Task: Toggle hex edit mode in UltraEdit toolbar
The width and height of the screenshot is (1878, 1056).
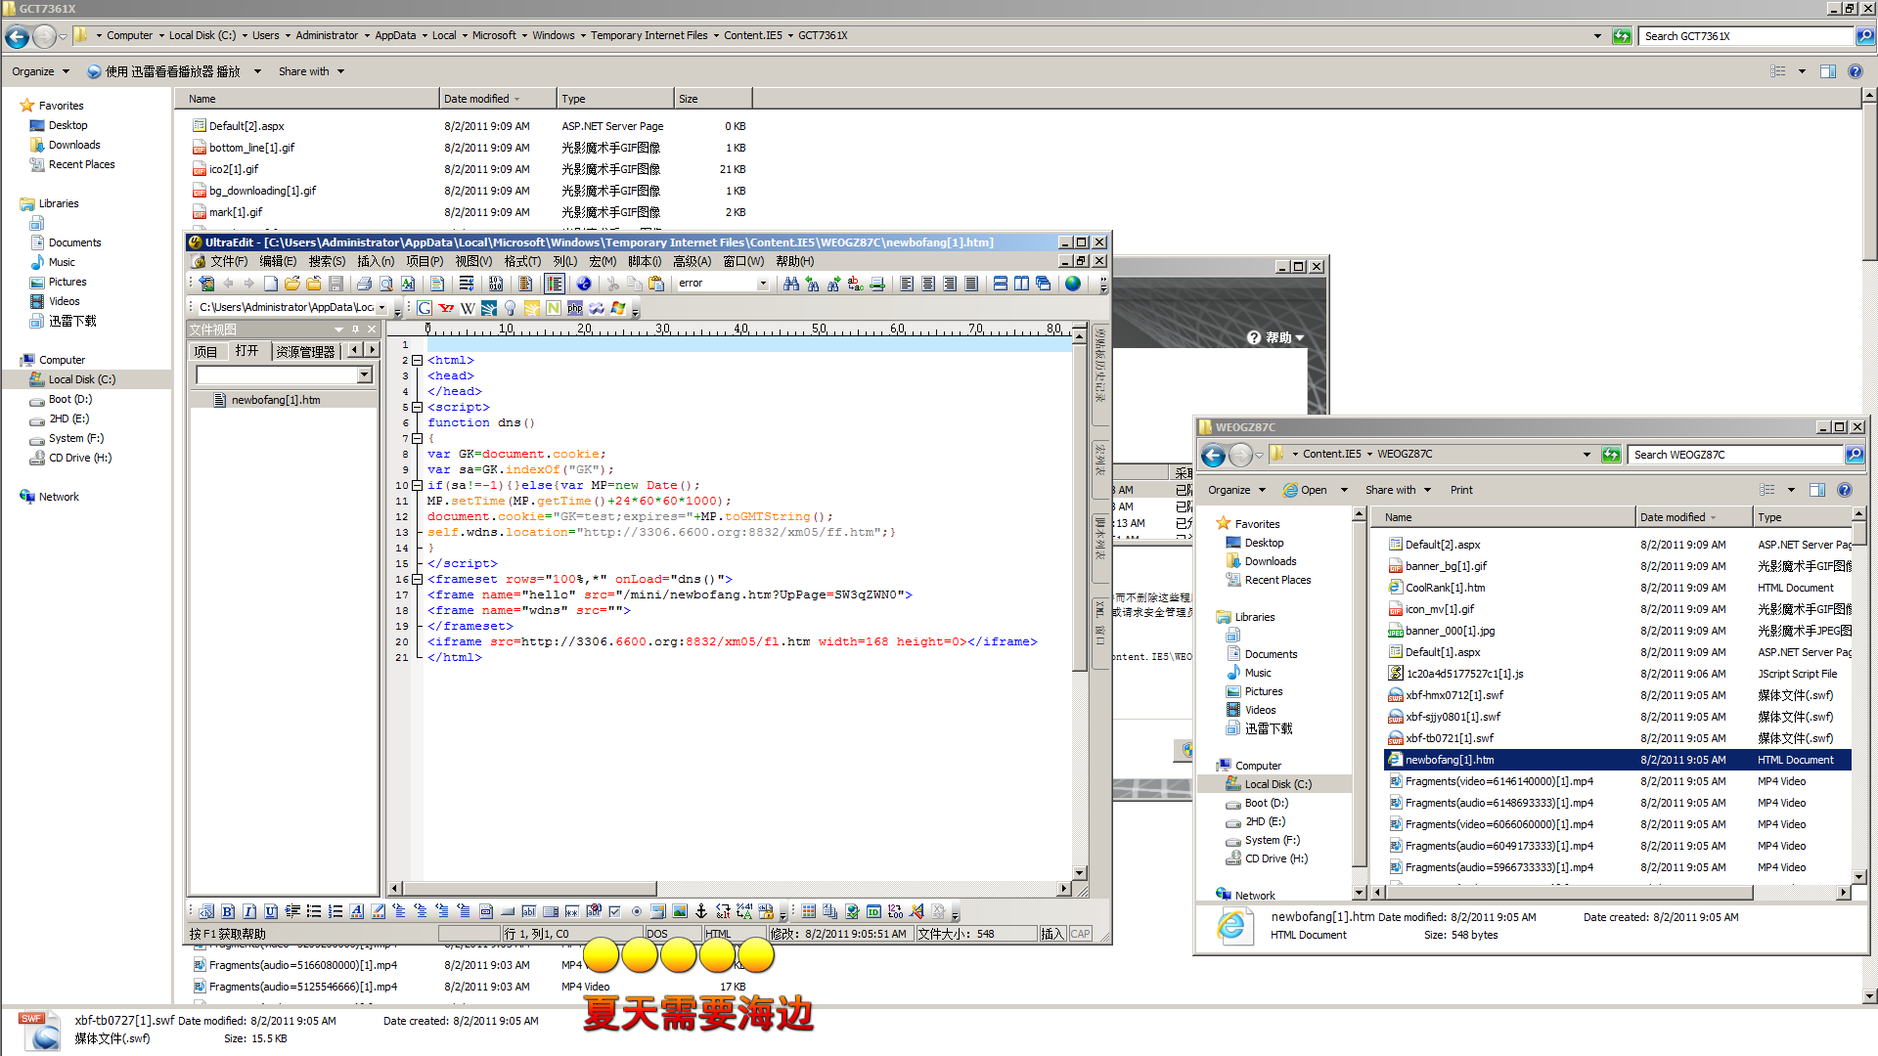Action: 496,284
